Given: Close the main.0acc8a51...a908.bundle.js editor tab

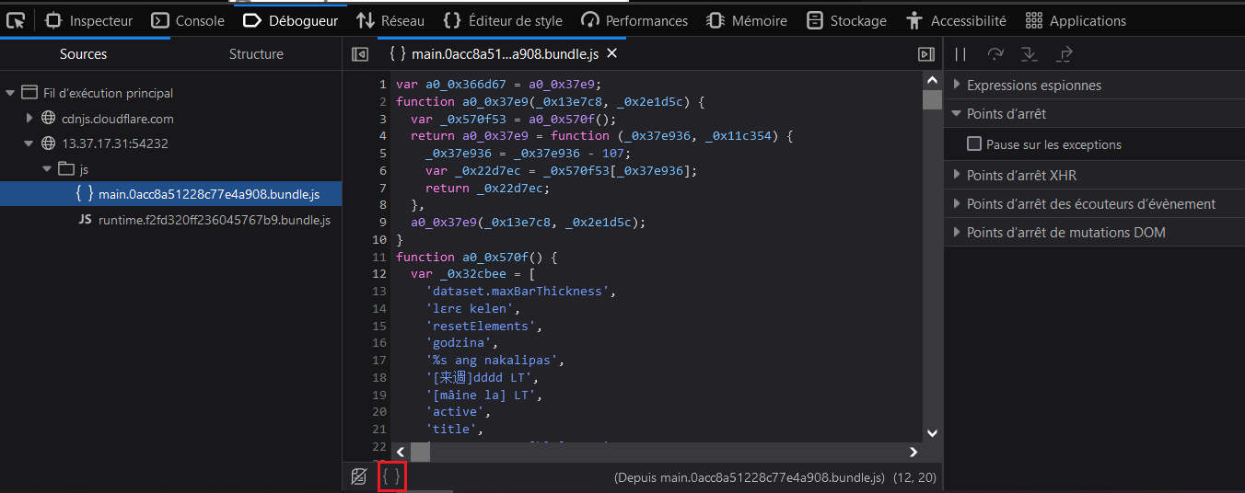Looking at the screenshot, I should coord(611,53).
